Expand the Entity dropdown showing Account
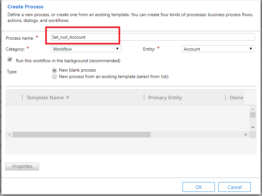 coord(218,49)
